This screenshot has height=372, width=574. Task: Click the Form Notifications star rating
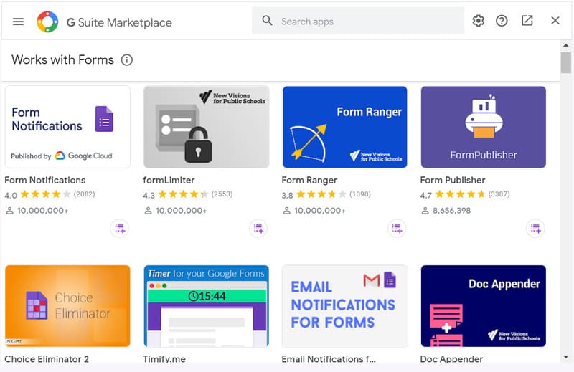coord(45,194)
